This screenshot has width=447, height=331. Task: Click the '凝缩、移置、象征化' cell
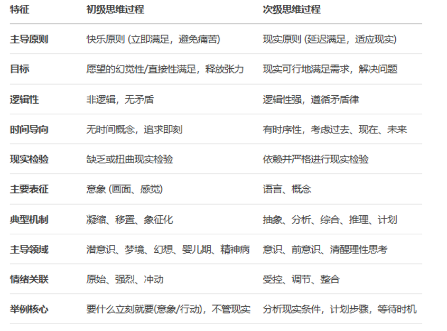129,219
